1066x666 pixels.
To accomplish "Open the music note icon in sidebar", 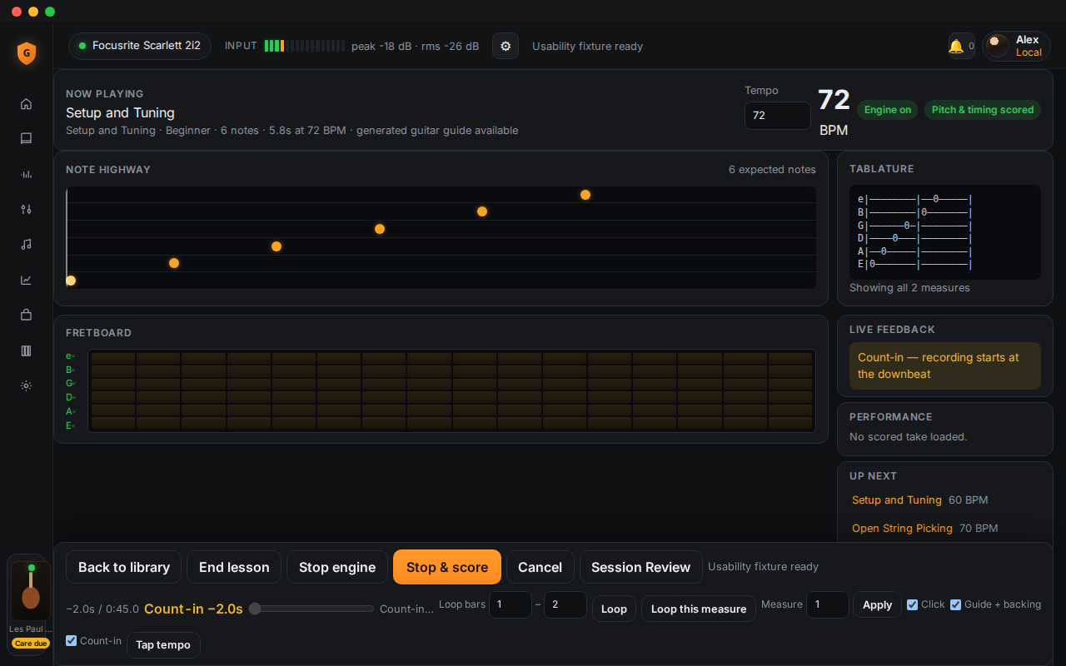I will click(x=26, y=245).
